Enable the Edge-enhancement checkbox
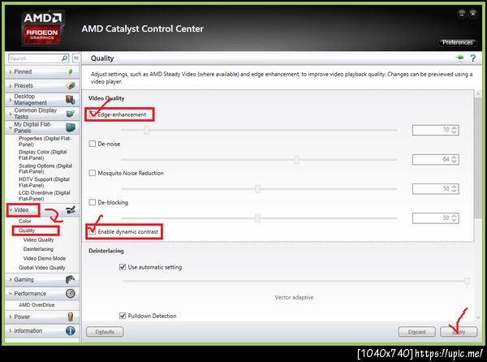The height and width of the screenshot is (362, 487). tap(93, 114)
